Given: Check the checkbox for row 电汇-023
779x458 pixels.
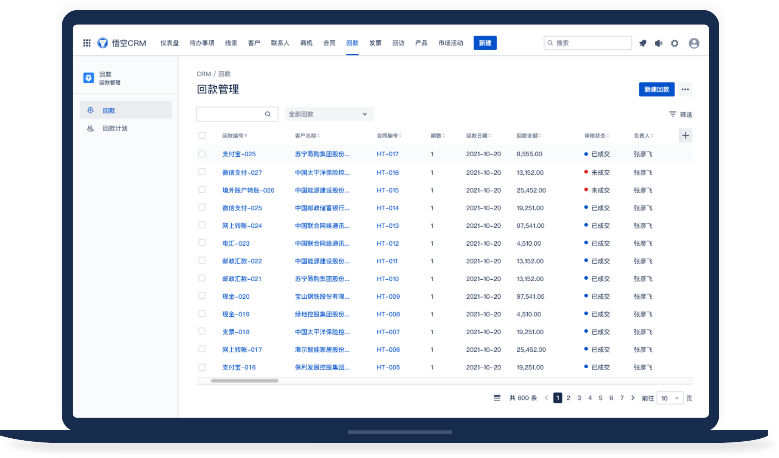Looking at the screenshot, I should pos(202,243).
